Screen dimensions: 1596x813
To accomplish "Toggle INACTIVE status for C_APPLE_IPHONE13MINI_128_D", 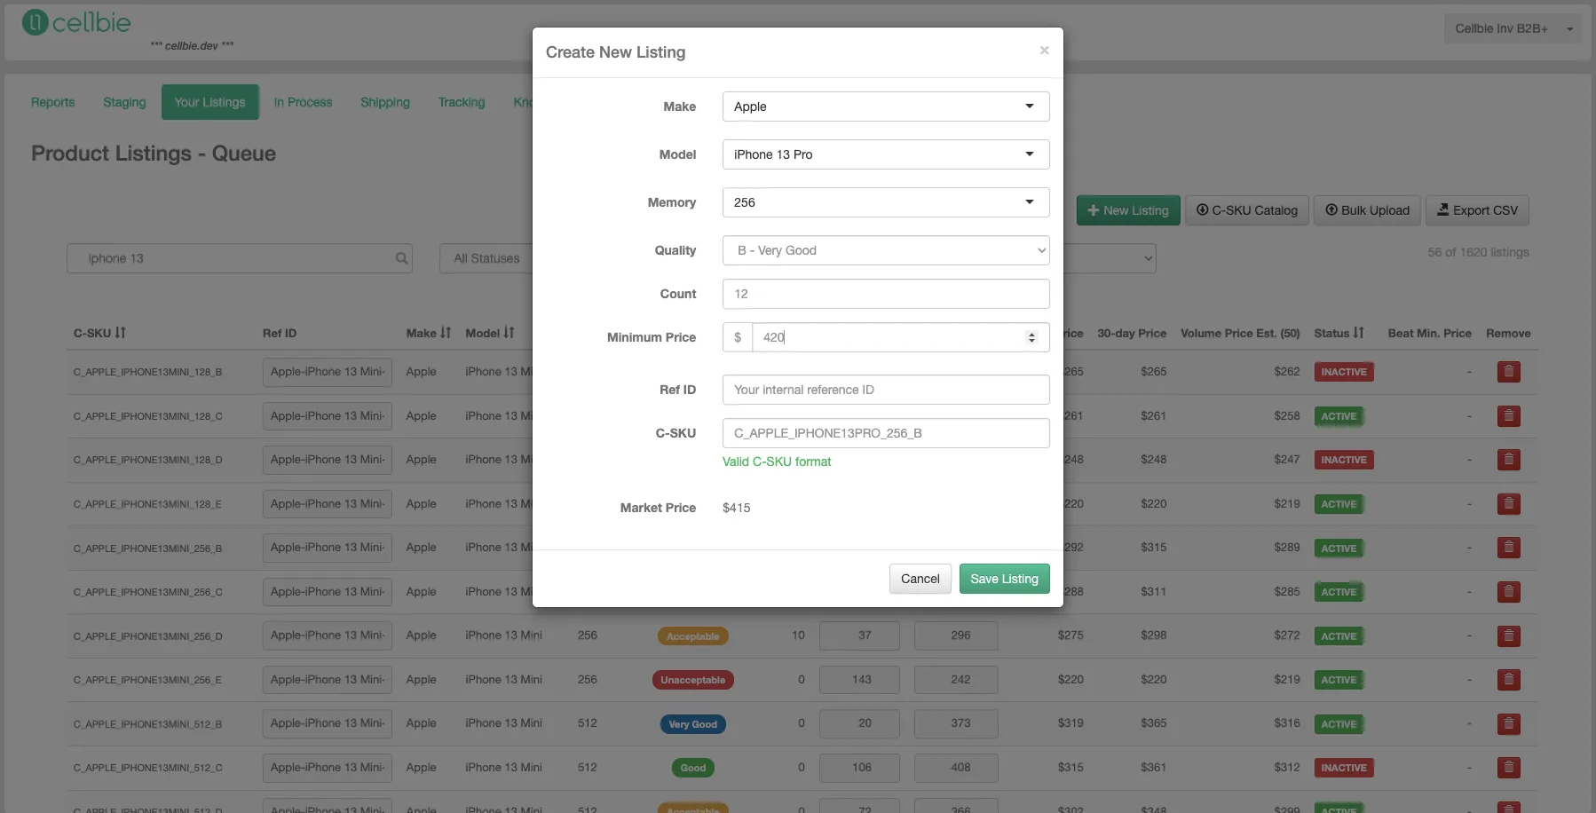I will (1344, 460).
